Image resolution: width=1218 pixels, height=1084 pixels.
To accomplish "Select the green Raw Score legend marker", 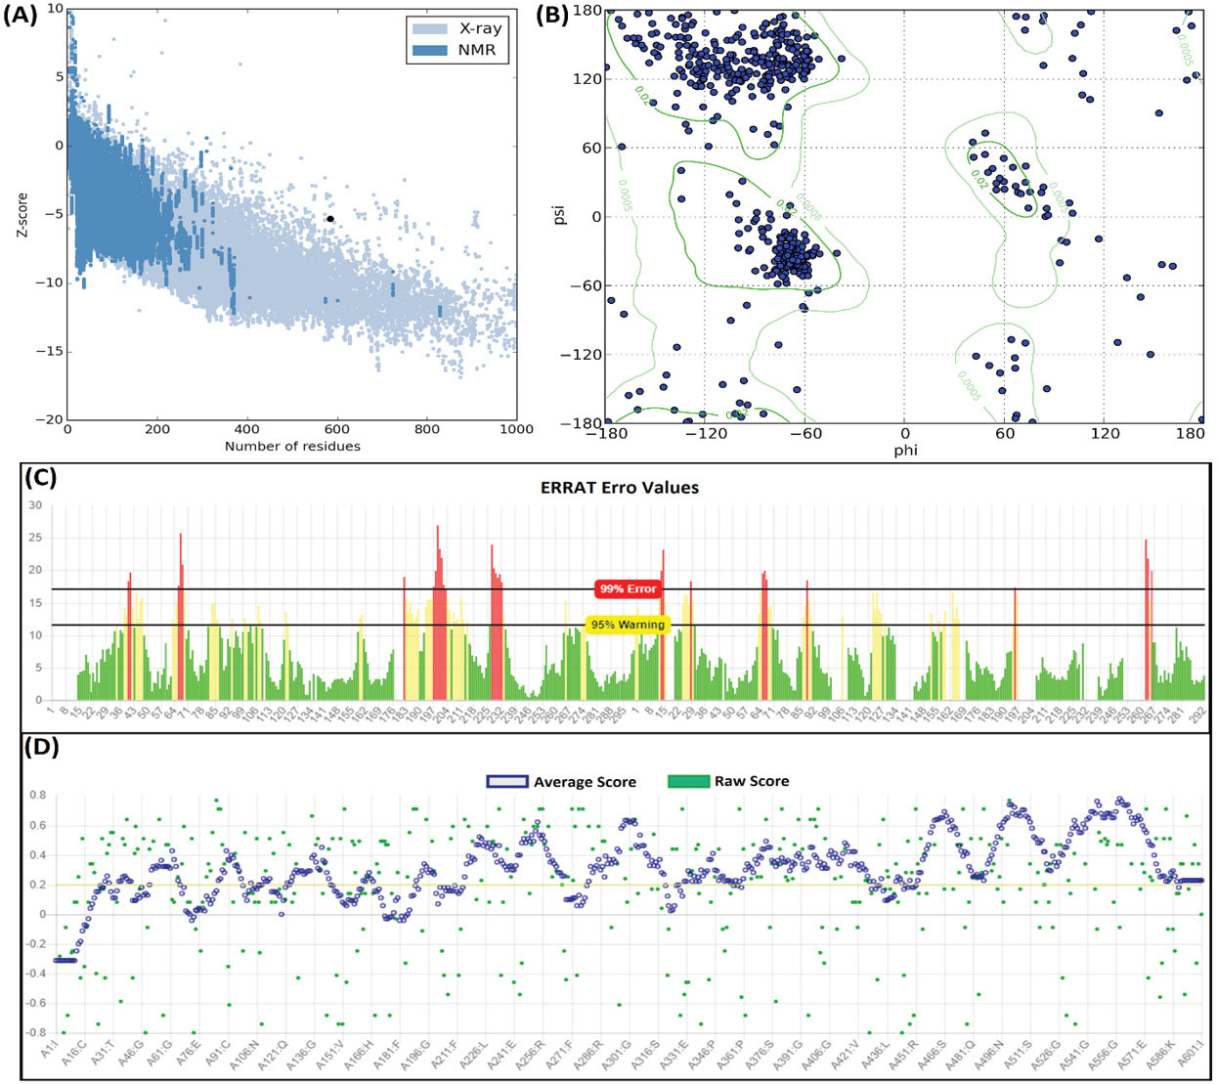I will 688,782.
